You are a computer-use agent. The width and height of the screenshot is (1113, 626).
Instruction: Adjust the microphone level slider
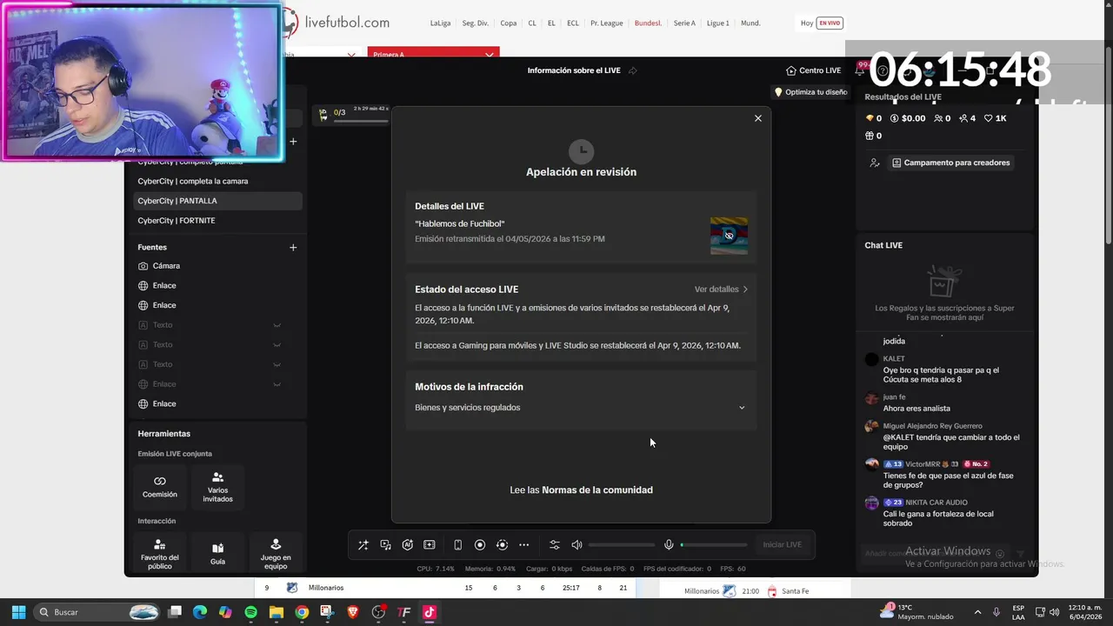coord(714,545)
